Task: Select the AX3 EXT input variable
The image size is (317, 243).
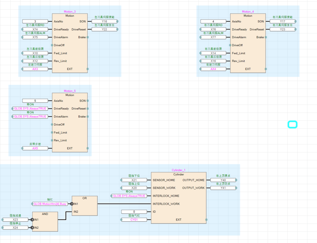Action: [x=35, y=69]
